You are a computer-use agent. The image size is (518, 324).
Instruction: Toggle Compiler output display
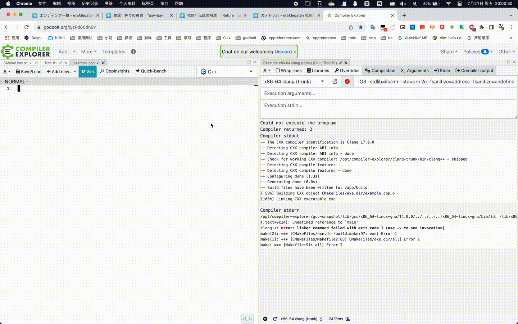click(474, 71)
